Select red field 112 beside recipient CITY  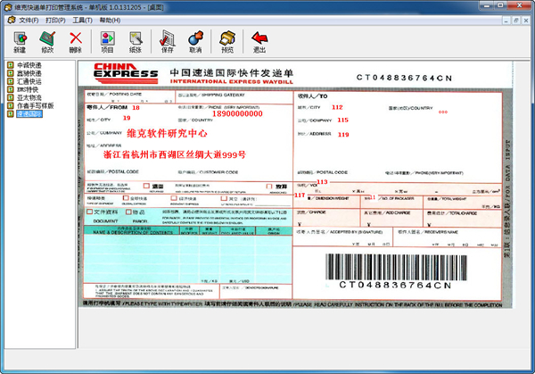click(337, 107)
